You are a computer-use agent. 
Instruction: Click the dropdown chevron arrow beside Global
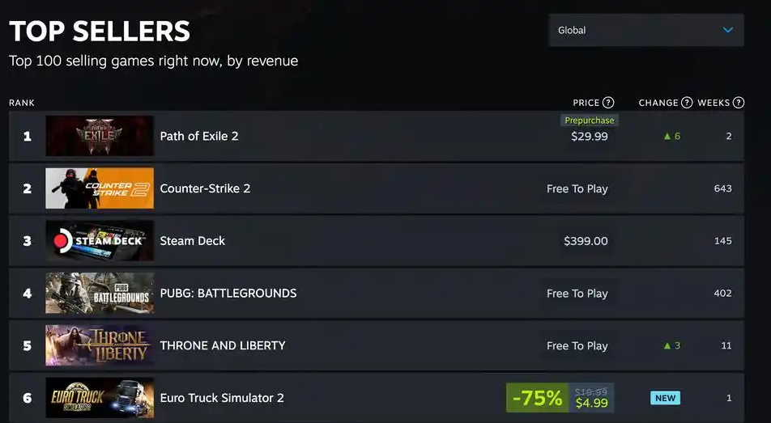pos(727,30)
